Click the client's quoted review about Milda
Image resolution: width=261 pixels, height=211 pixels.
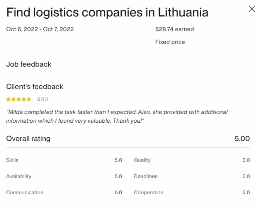117,116
